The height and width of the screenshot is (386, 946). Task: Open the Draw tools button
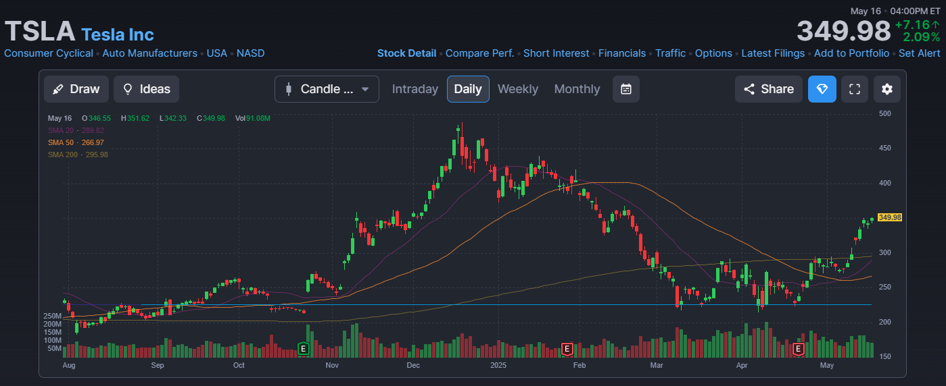76,89
